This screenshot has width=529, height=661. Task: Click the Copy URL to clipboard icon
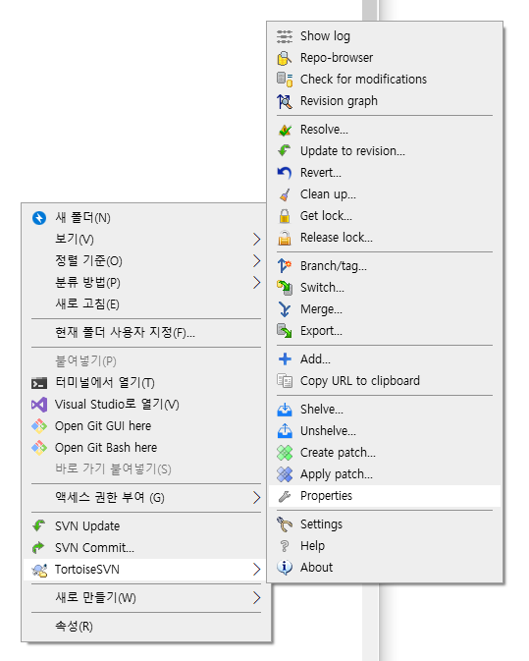(285, 381)
